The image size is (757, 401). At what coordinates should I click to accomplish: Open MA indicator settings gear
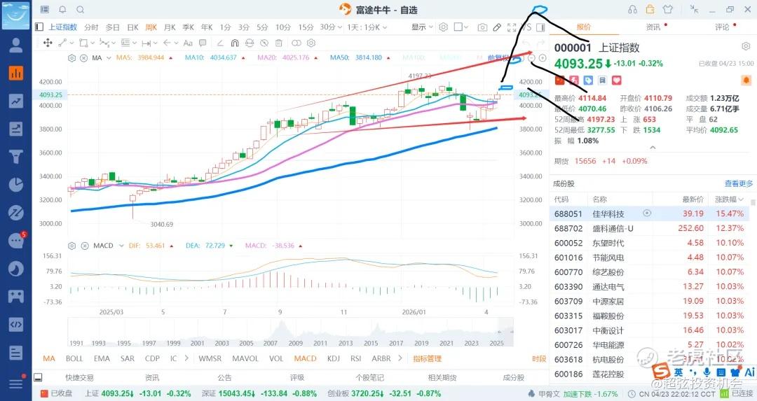[72, 58]
